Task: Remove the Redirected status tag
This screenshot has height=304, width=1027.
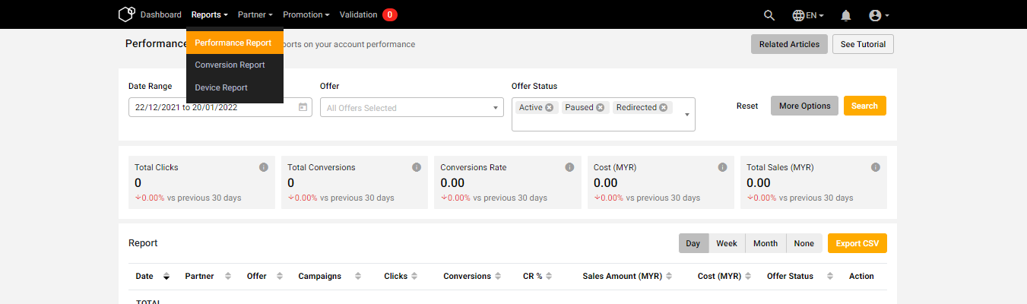Action: click(x=664, y=107)
